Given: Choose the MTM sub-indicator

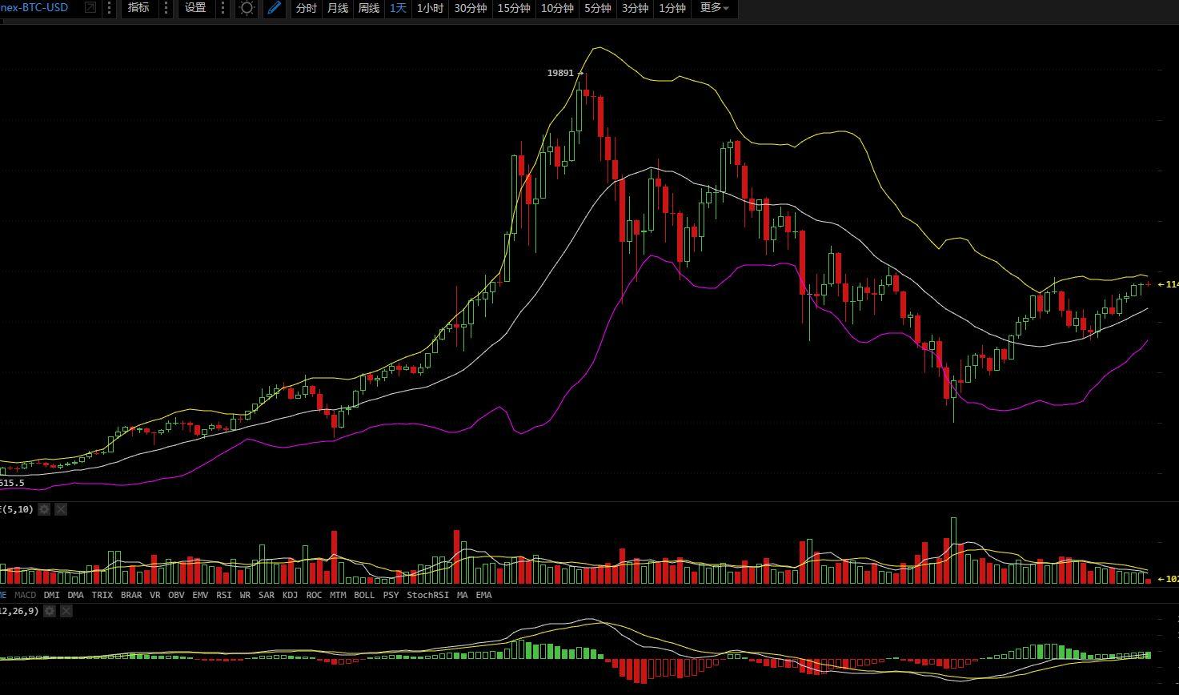Looking at the screenshot, I should [338, 595].
